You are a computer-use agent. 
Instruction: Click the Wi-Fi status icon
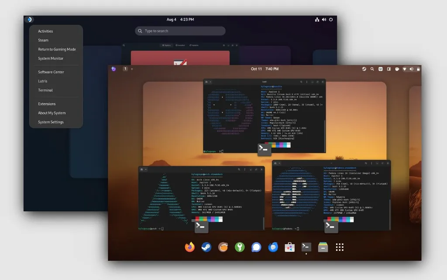(405, 69)
